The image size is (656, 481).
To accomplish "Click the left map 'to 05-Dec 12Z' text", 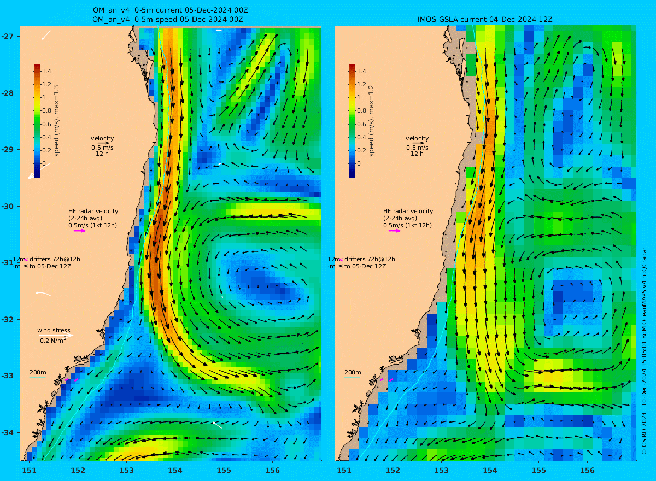I will click(x=51, y=266).
